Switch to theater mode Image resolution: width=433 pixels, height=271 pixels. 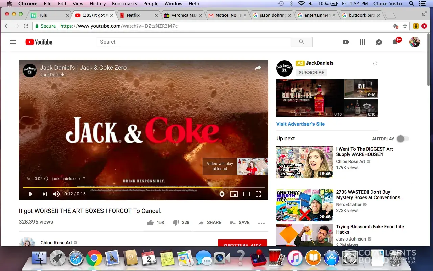246,194
